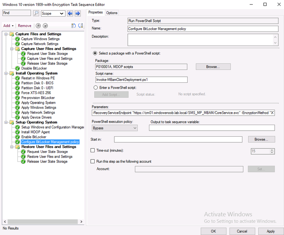
Task: Switch to the Options tab
Action: [112, 13]
